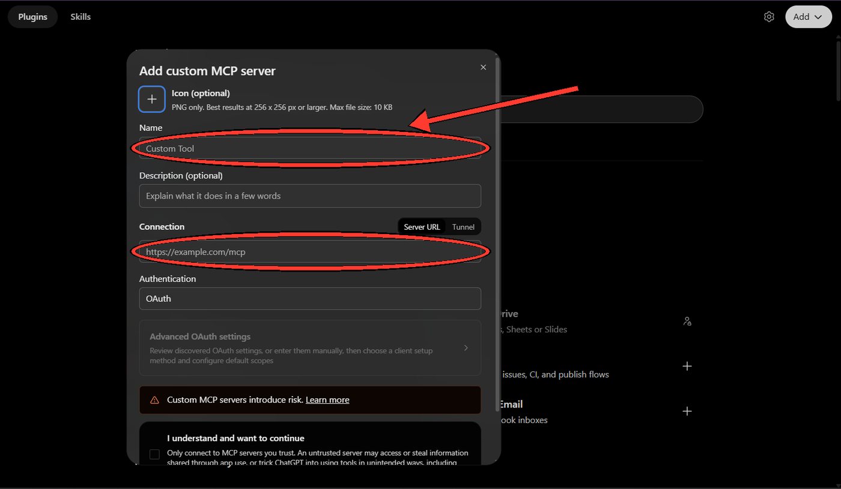Click the warning triangle icon
Screen dimensions: 841x489
(154, 400)
